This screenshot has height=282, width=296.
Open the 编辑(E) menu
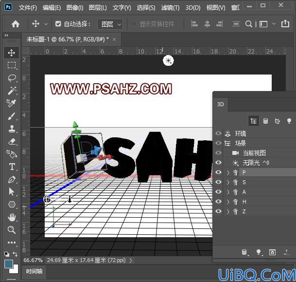tap(52, 8)
